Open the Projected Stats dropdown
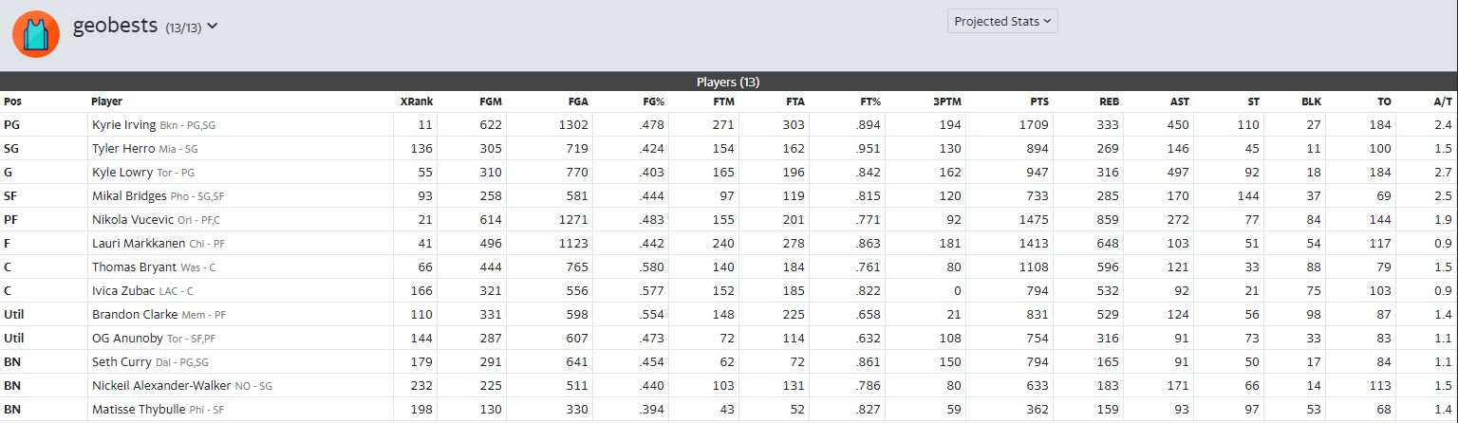1458x423 pixels. click(x=1002, y=21)
